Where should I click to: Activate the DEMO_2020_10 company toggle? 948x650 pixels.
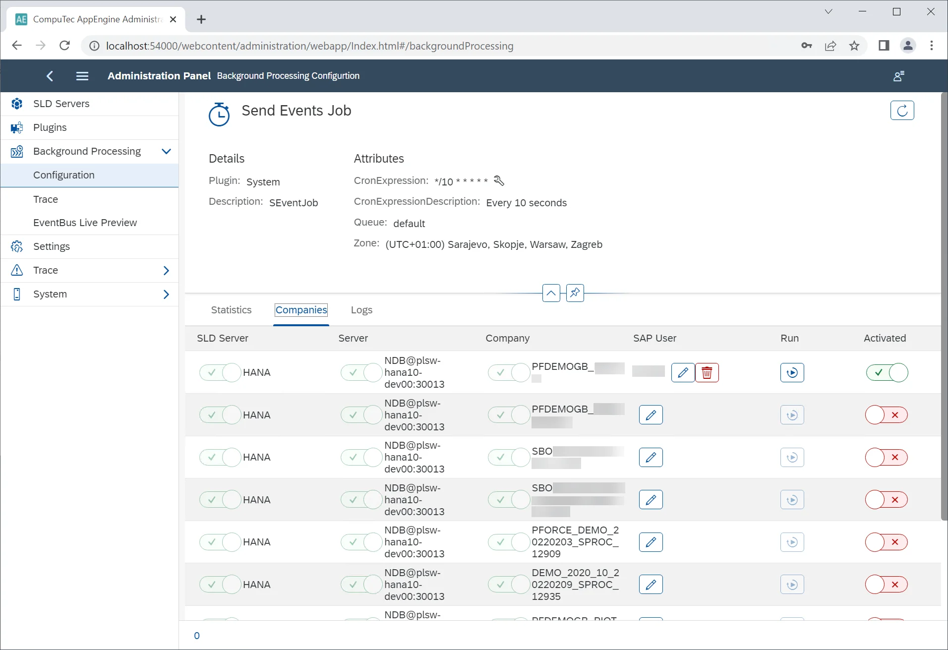point(887,585)
